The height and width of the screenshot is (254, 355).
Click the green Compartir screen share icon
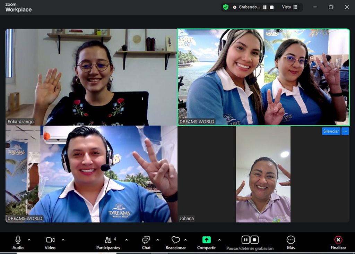tap(206, 240)
